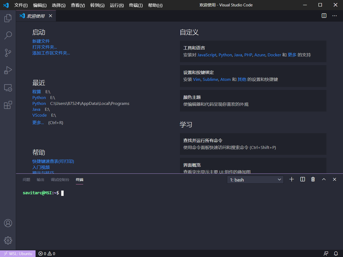Viewport: 343px width, 257px height.
Task: Open the Explorer view in activity bar
Action: 8,18
